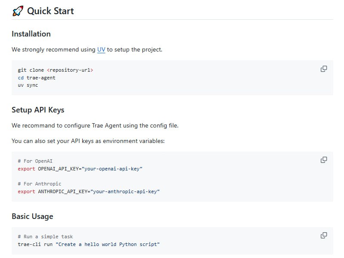The height and width of the screenshot is (258, 344).
Task: Click the export OPENAI_API_KEY line
Action: click(80, 169)
